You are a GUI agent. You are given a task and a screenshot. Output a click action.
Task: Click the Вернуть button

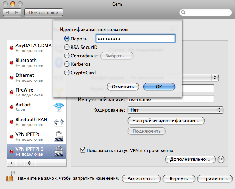pyautogui.click(x=179, y=179)
